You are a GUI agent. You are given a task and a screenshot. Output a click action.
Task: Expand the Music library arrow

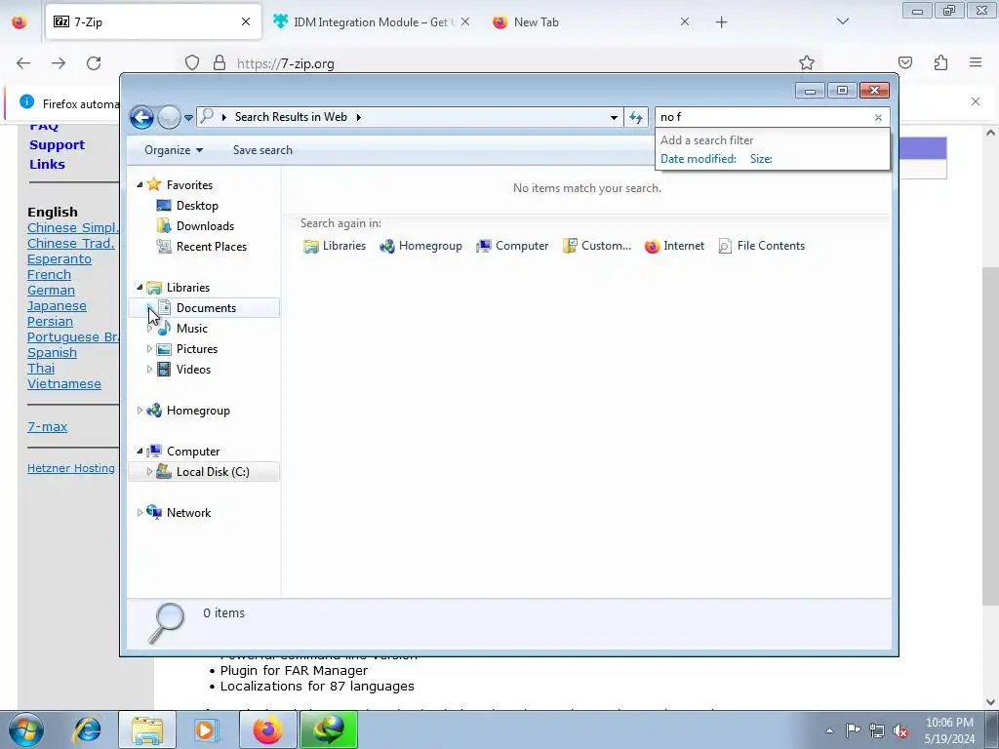[x=149, y=329]
